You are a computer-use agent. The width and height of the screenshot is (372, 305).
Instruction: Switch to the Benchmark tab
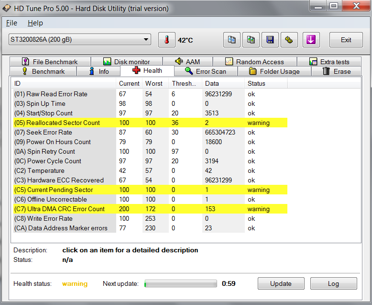(43, 71)
